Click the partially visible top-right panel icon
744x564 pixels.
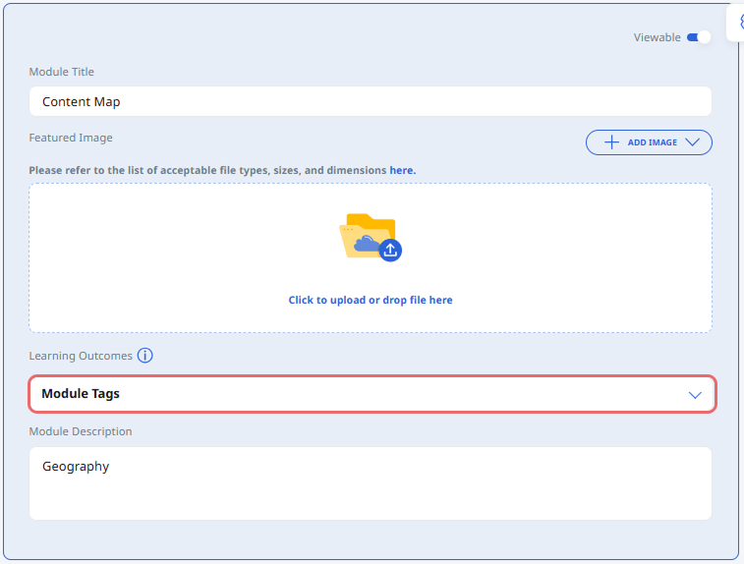[x=737, y=21]
